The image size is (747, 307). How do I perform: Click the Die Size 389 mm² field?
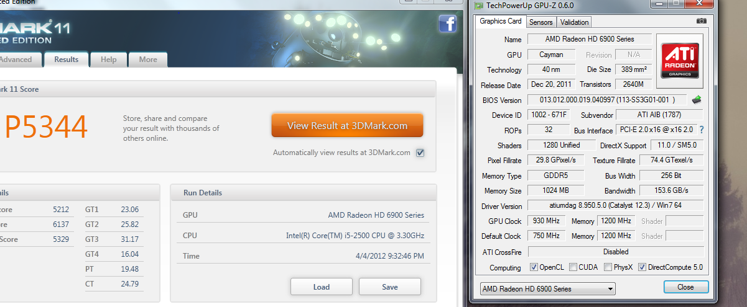pos(634,69)
